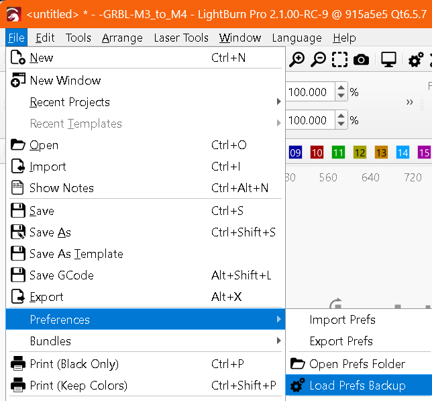
Task: Open the gears settings icon in toolbar
Action: tap(416, 60)
